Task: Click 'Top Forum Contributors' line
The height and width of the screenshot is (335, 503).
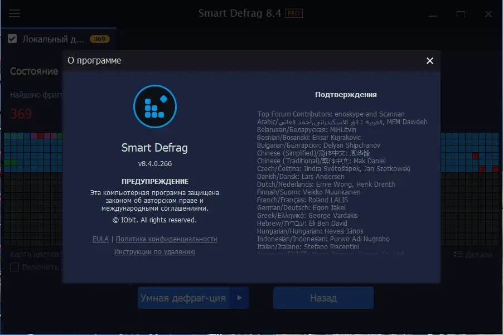Action: click(x=331, y=114)
